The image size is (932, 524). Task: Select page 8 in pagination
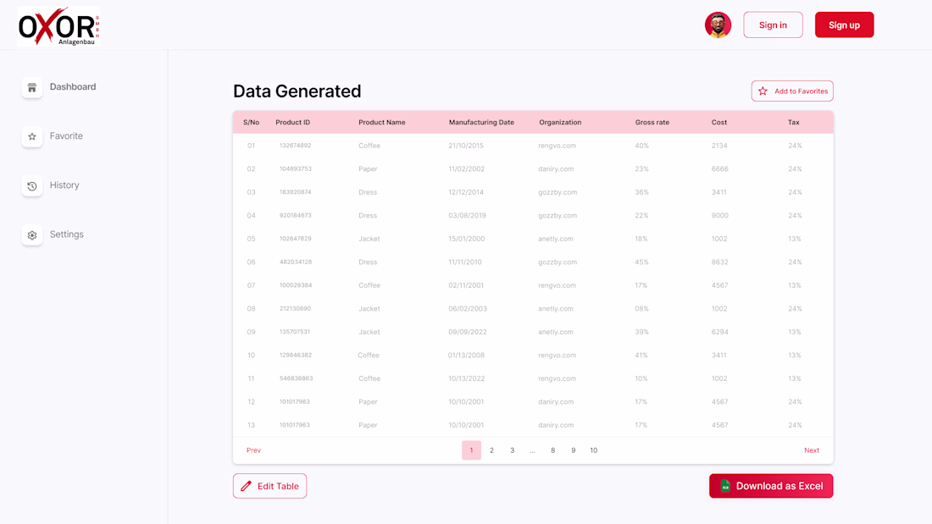pyautogui.click(x=552, y=450)
